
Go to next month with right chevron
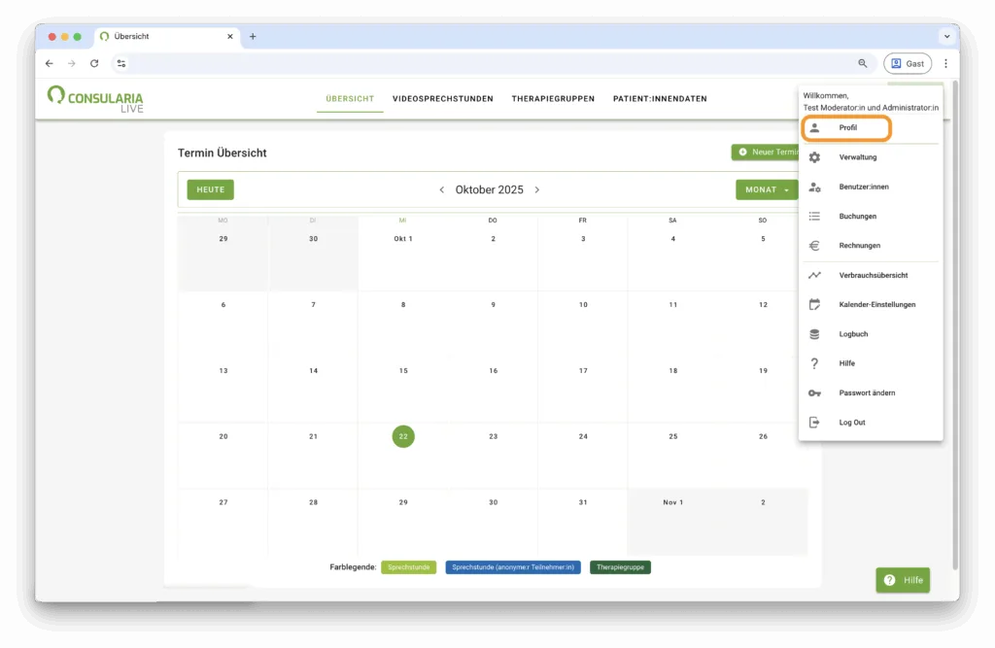pyautogui.click(x=537, y=190)
